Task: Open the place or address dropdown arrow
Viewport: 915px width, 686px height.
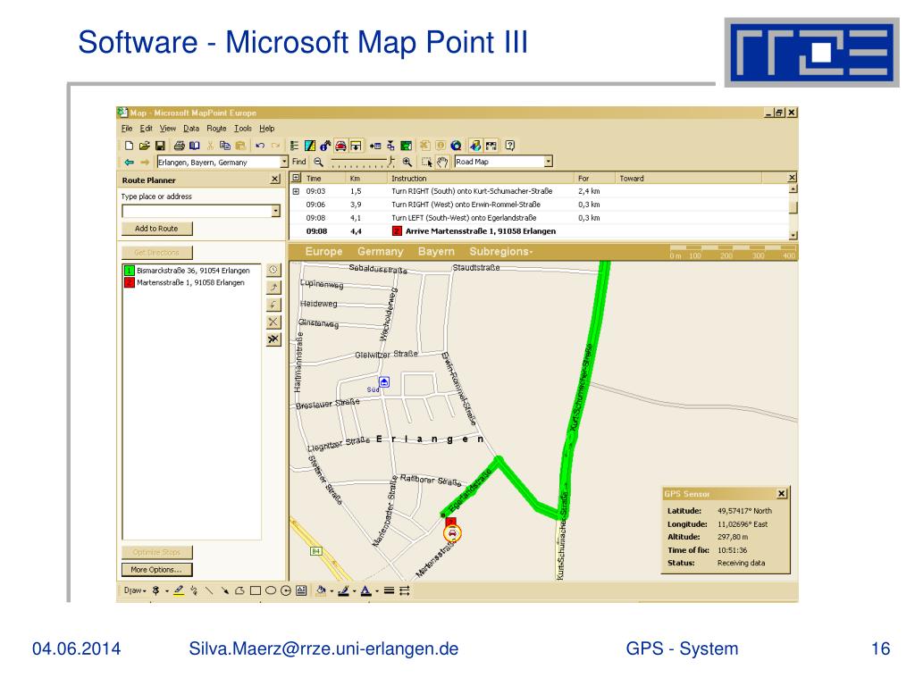Action: (x=276, y=211)
